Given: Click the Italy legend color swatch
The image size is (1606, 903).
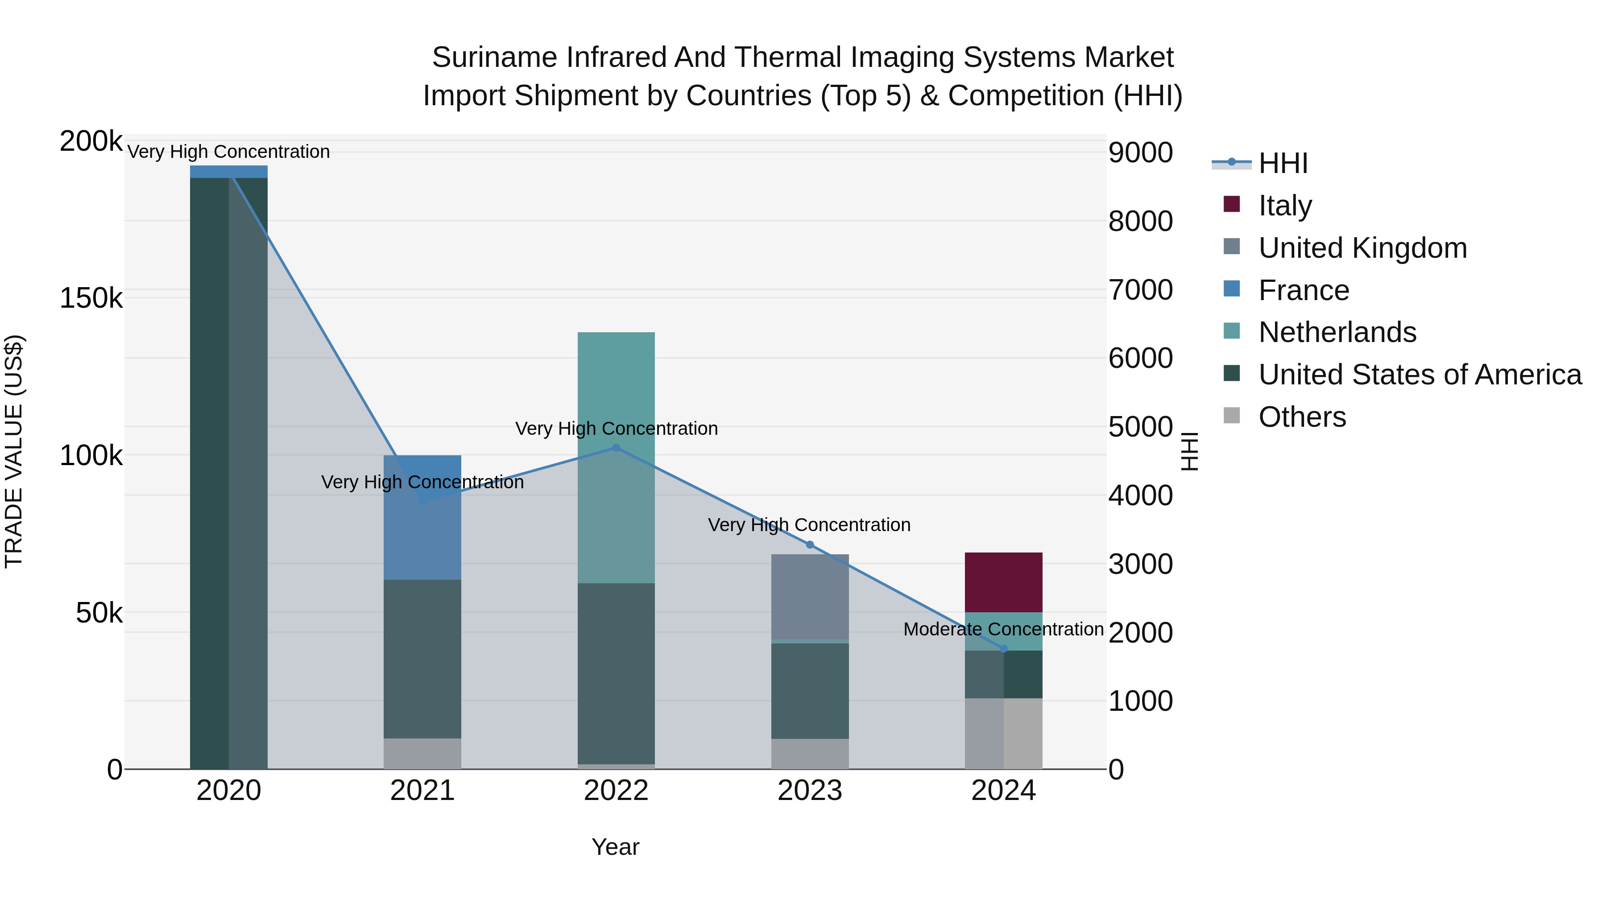Looking at the screenshot, I should click(x=1232, y=204).
